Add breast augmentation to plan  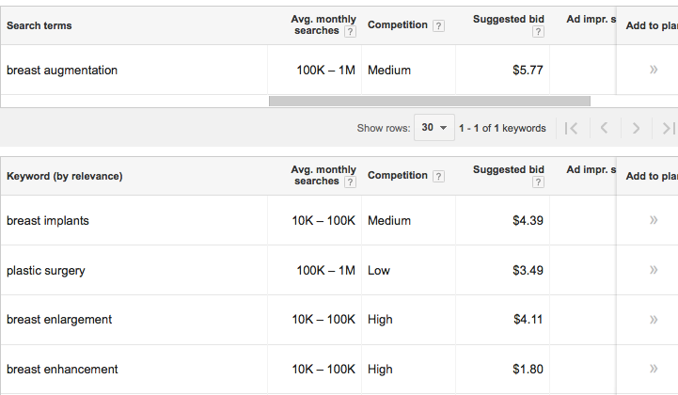[654, 70]
